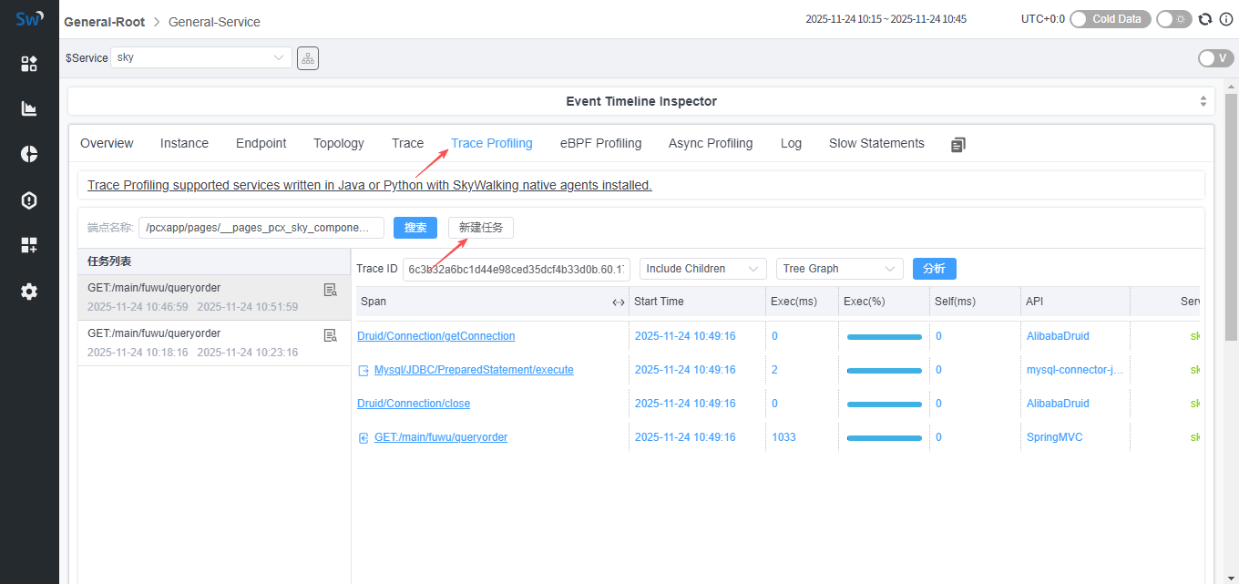Open the Tree Graph dropdown
The height and width of the screenshot is (584, 1239).
click(x=839, y=269)
